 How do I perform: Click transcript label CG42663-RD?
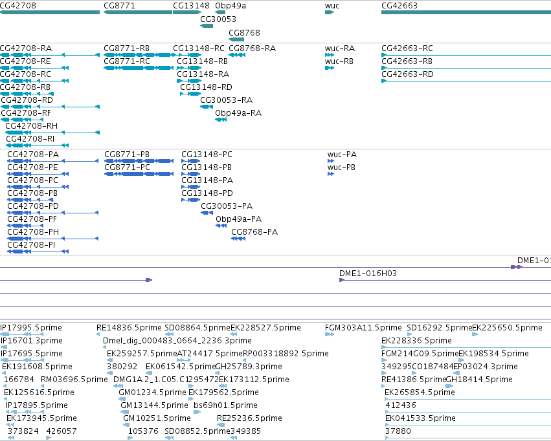click(408, 74)
